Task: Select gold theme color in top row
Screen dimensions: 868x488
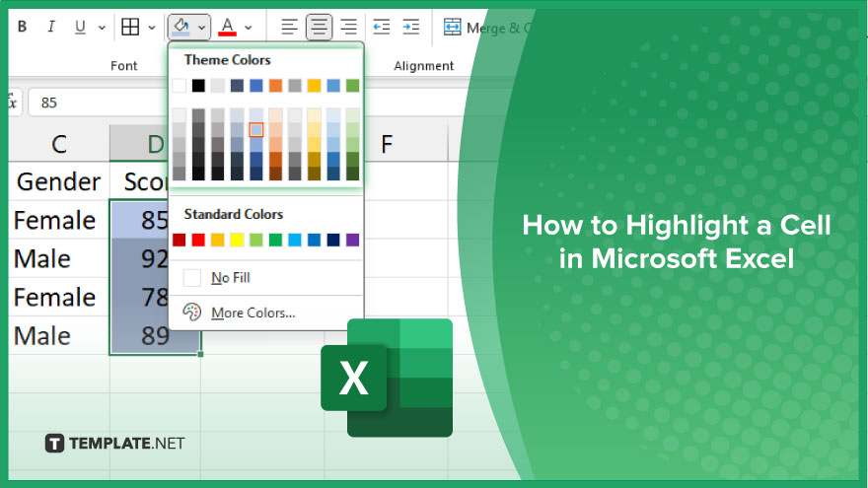Action: 314,86
